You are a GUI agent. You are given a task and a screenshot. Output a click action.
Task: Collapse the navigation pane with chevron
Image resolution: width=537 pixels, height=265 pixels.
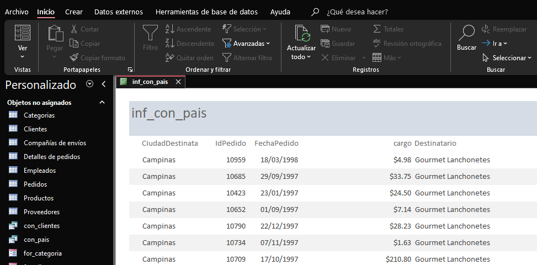point(104,84)
